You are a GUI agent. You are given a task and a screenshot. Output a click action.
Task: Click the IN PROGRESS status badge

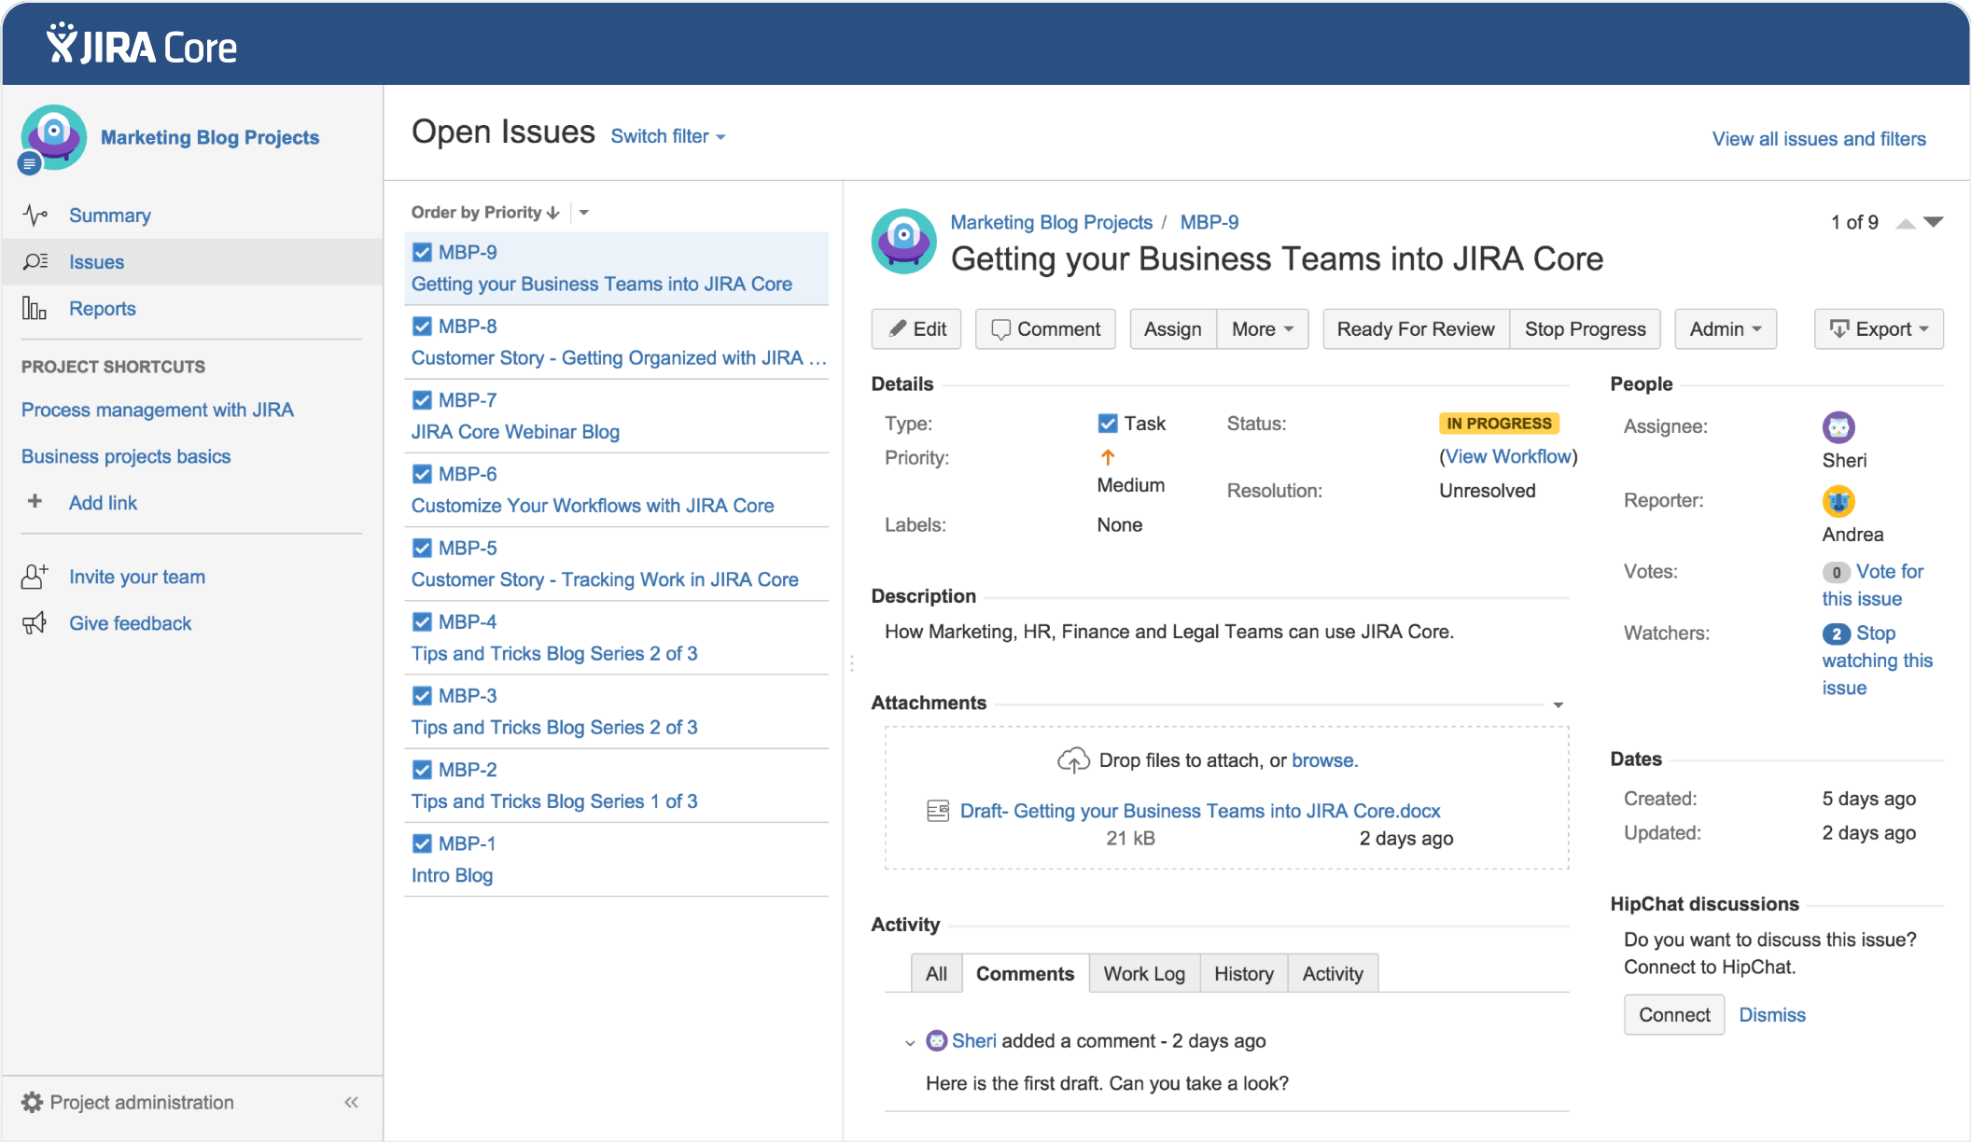pyautogui.click(x=1498, y=424)
